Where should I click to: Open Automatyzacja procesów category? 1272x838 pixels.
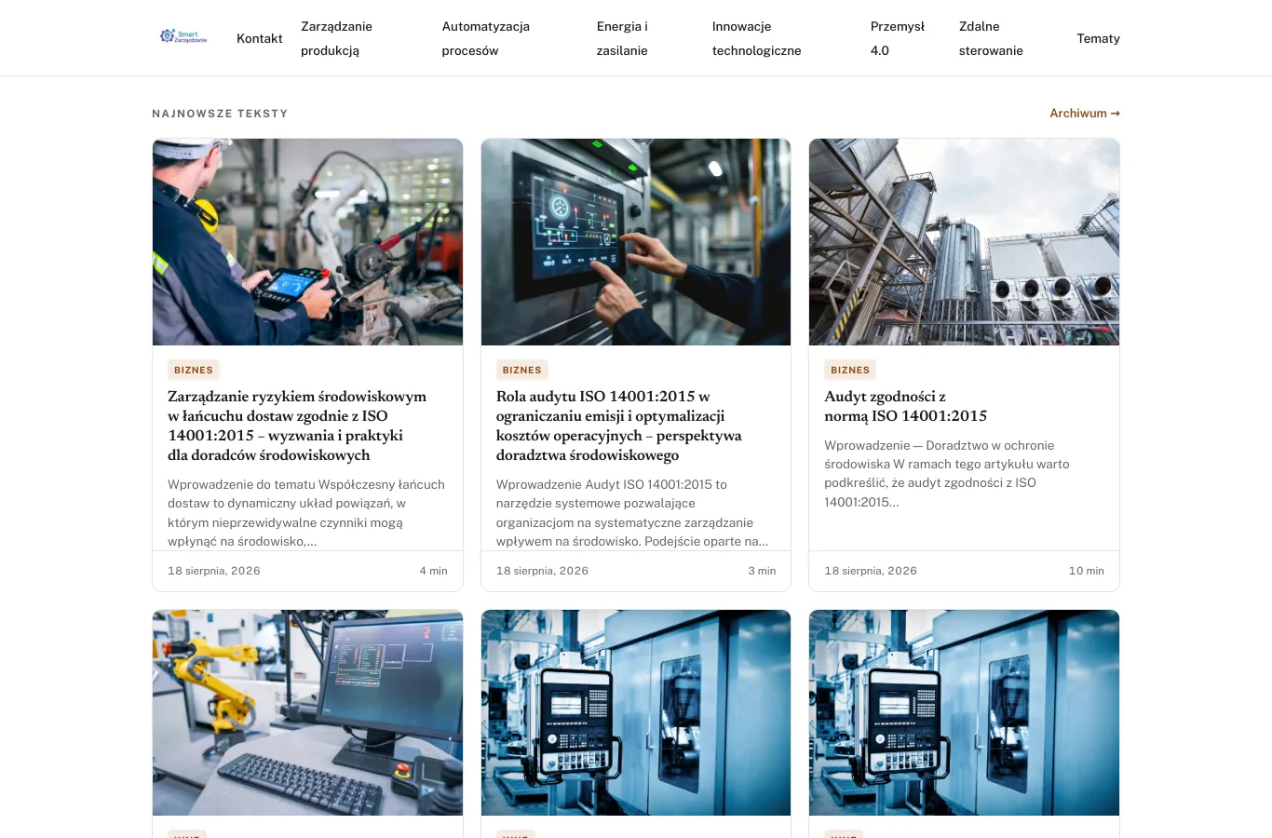486,38
